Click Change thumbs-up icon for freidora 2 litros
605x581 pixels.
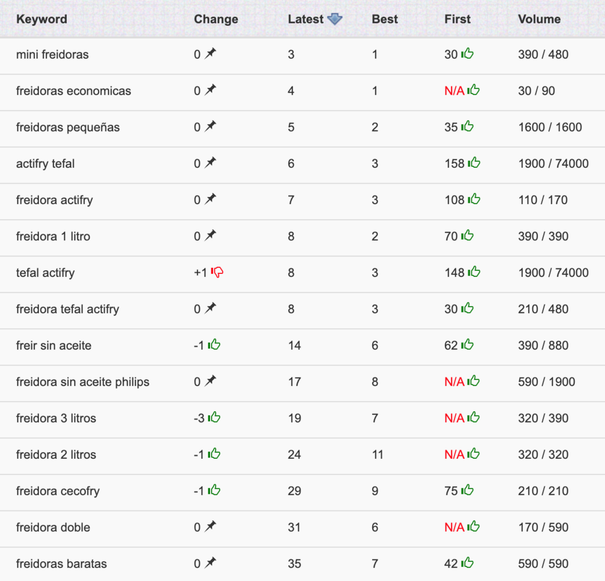coord(214,453)
